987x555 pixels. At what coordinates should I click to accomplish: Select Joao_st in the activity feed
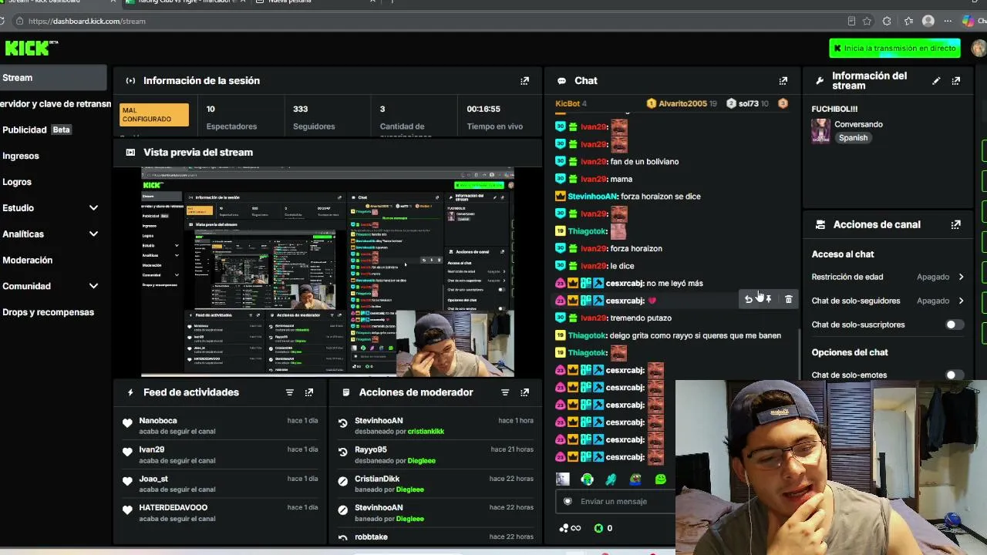[153, 479]
